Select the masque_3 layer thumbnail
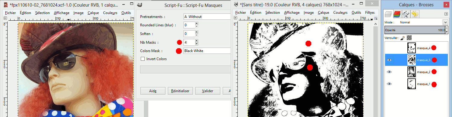The image size is (452, 117). [x=411, y=60]
